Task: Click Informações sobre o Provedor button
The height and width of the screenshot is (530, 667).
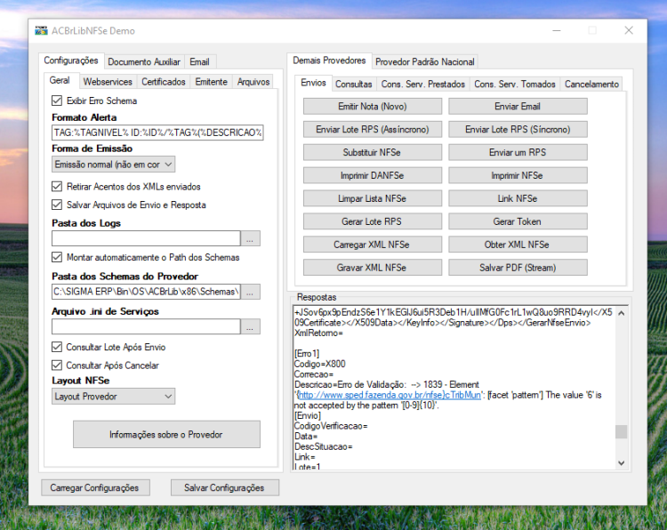Action: [166, 434]
